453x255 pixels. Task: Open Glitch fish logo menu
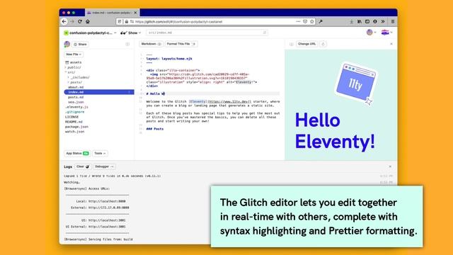386,33
